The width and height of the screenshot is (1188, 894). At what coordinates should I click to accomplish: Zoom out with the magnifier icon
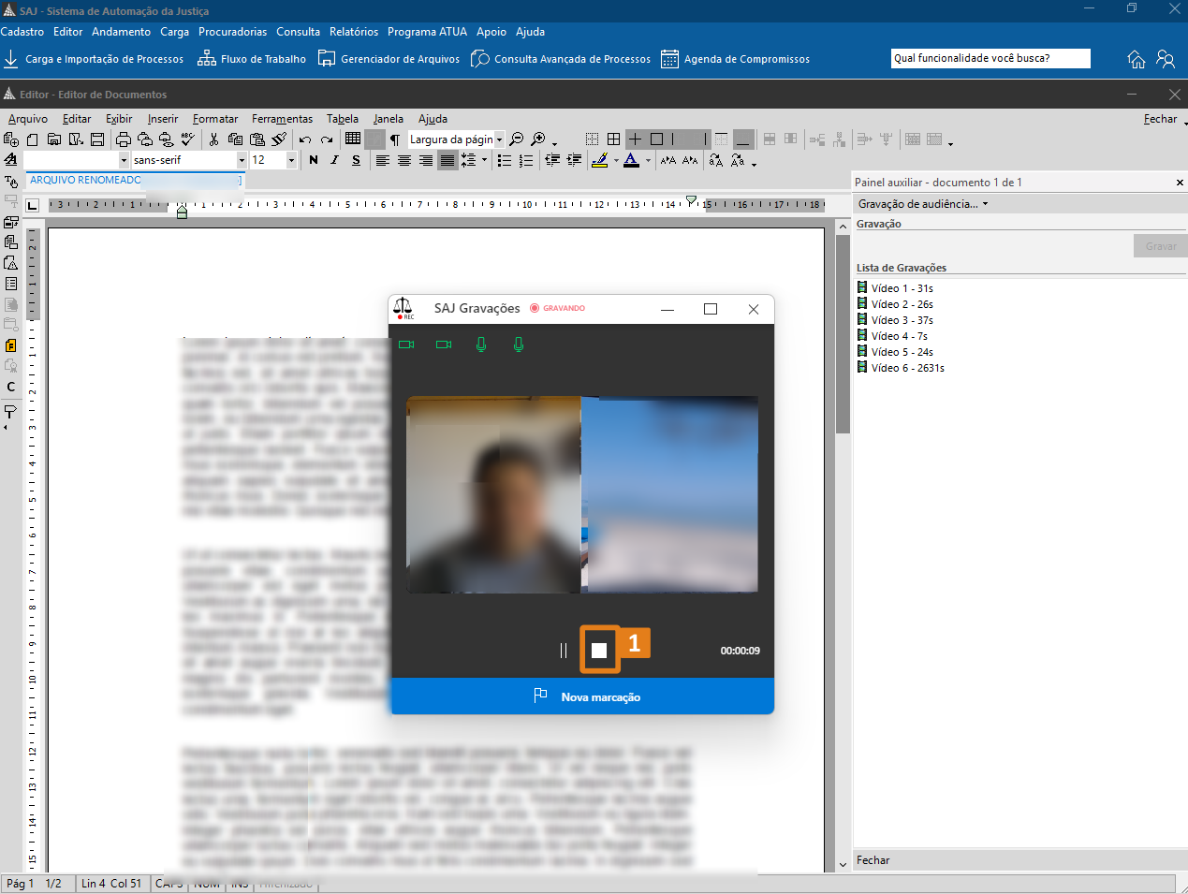(517, 139)
